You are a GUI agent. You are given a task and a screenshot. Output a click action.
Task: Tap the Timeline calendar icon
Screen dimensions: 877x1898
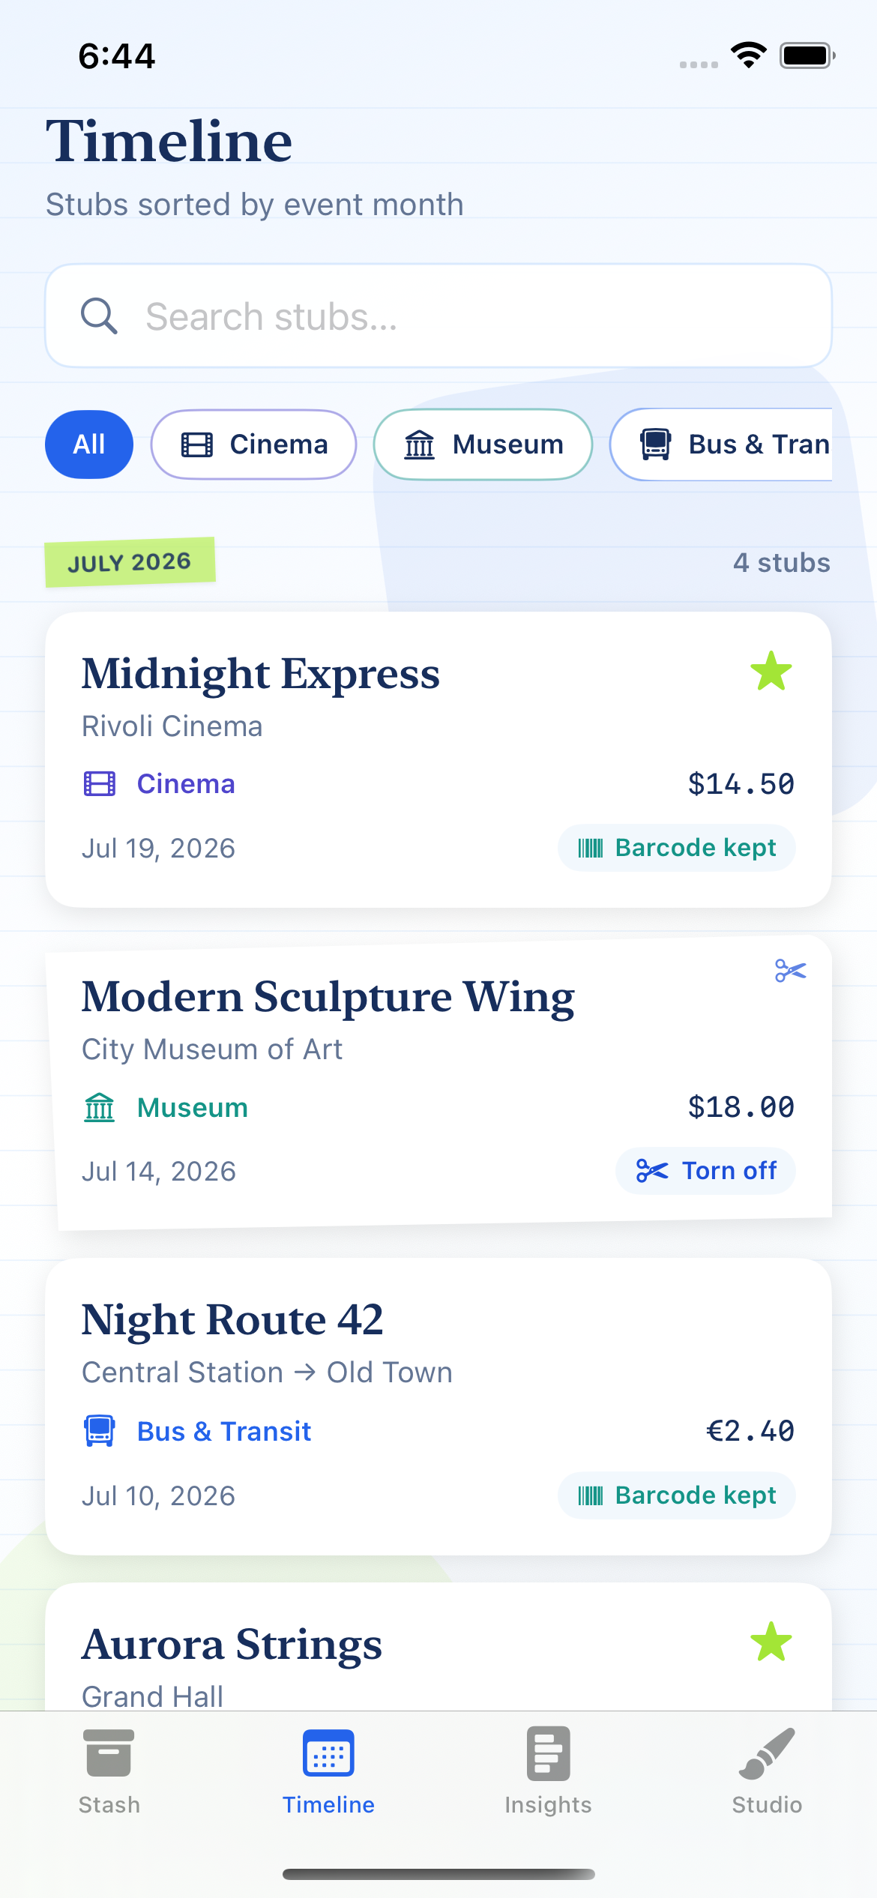[328, 1753]
